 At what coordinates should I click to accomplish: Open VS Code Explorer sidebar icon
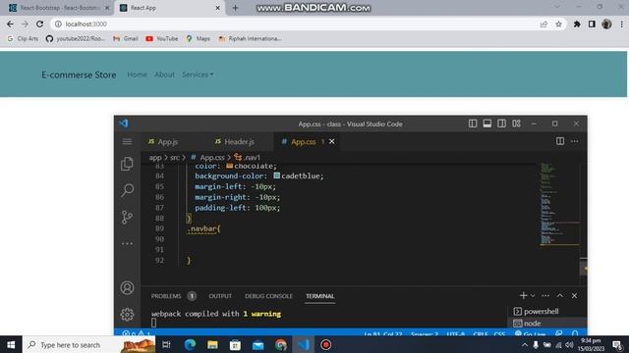click(127, 164)
